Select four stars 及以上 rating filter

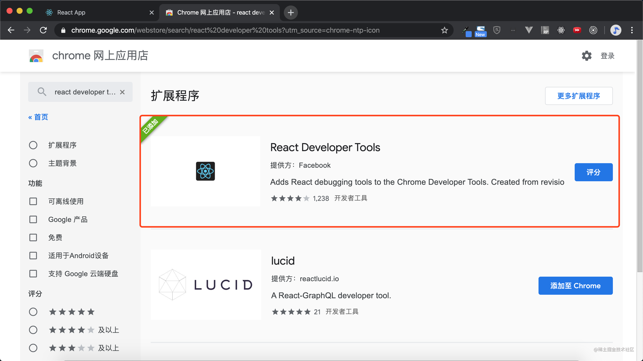[x=33, y=330]
